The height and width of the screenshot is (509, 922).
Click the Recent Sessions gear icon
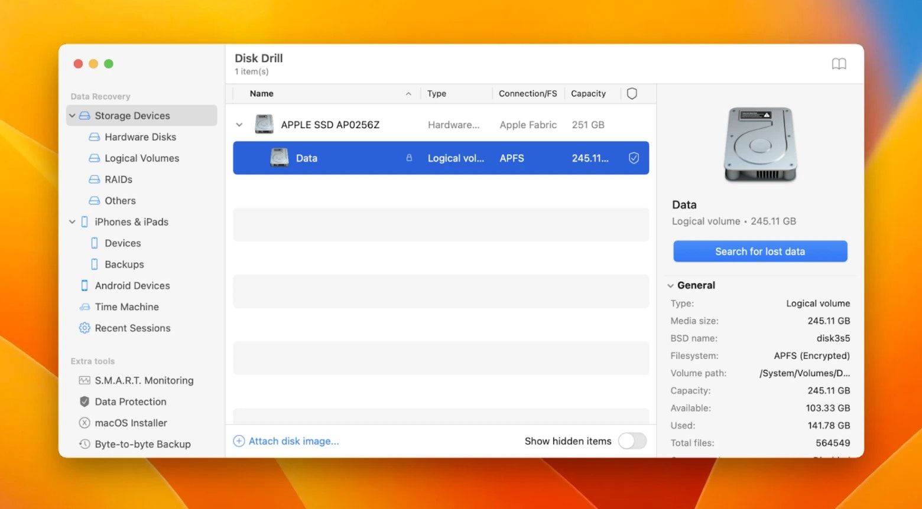point(85,328)
